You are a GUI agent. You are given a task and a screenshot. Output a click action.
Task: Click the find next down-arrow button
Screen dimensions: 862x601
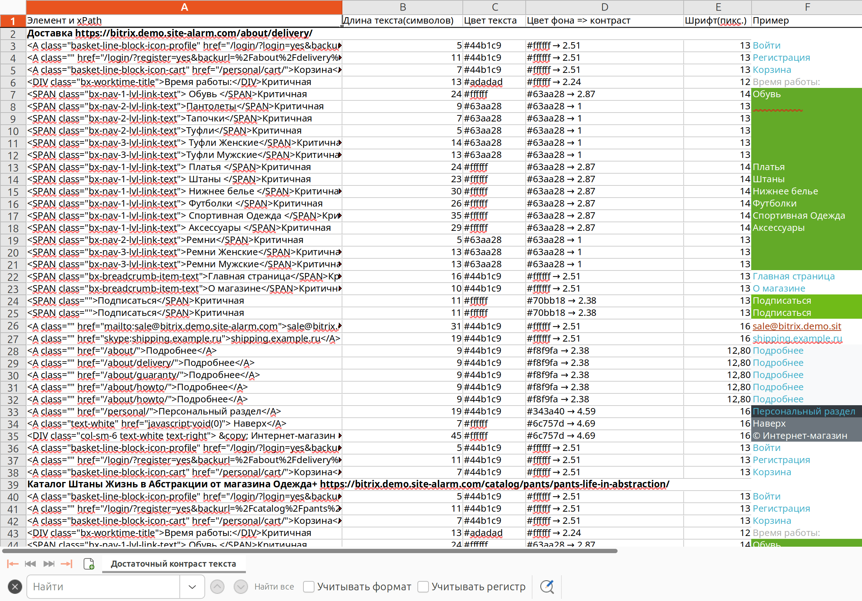click(x=241, y=586)
